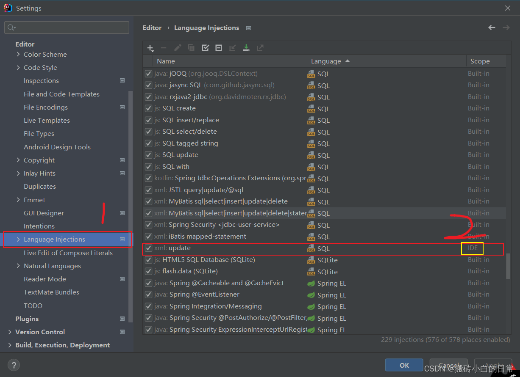Collapse the Version Control section
520x377 pixels.
9,332
